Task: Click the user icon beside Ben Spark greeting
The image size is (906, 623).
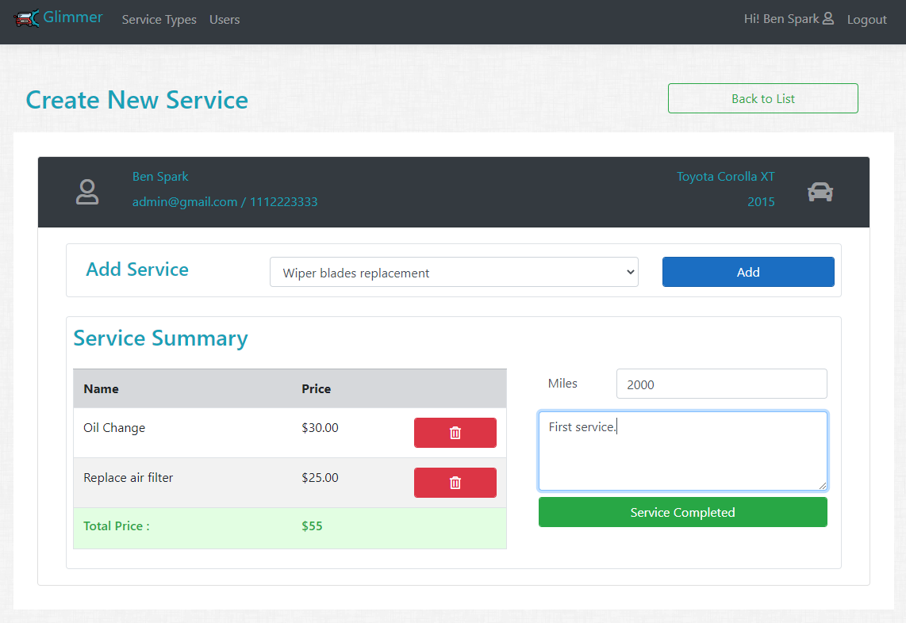Action: coord(828,18)
